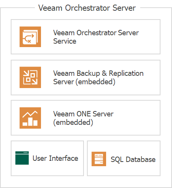Screen dimensions: 172x188
Task: Select the Veeam Orchestrator Server Service text
Action: (96, 37)
